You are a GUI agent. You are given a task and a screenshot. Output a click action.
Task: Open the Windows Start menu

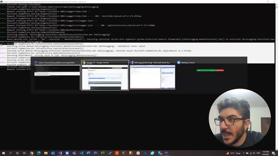pyautogui.click(x=3, y=153)
